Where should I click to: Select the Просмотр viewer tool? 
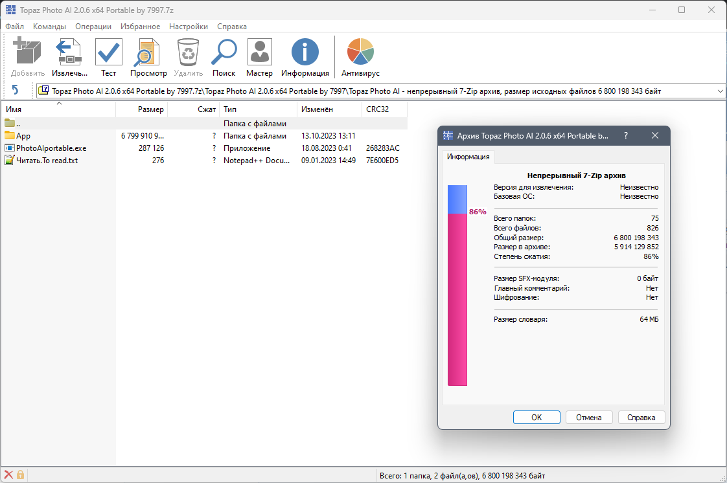click(148, 55)
